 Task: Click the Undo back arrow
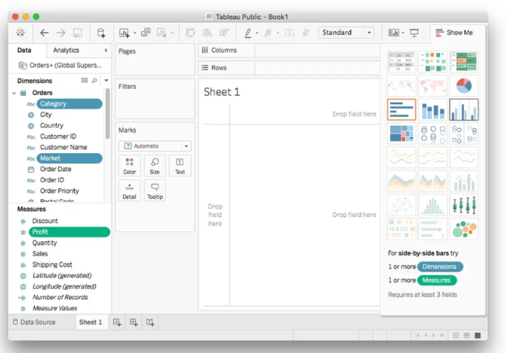44,33
